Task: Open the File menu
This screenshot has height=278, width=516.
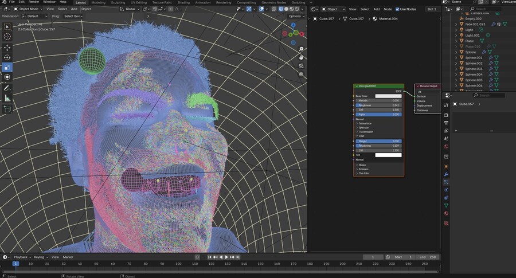Action: 12,2
